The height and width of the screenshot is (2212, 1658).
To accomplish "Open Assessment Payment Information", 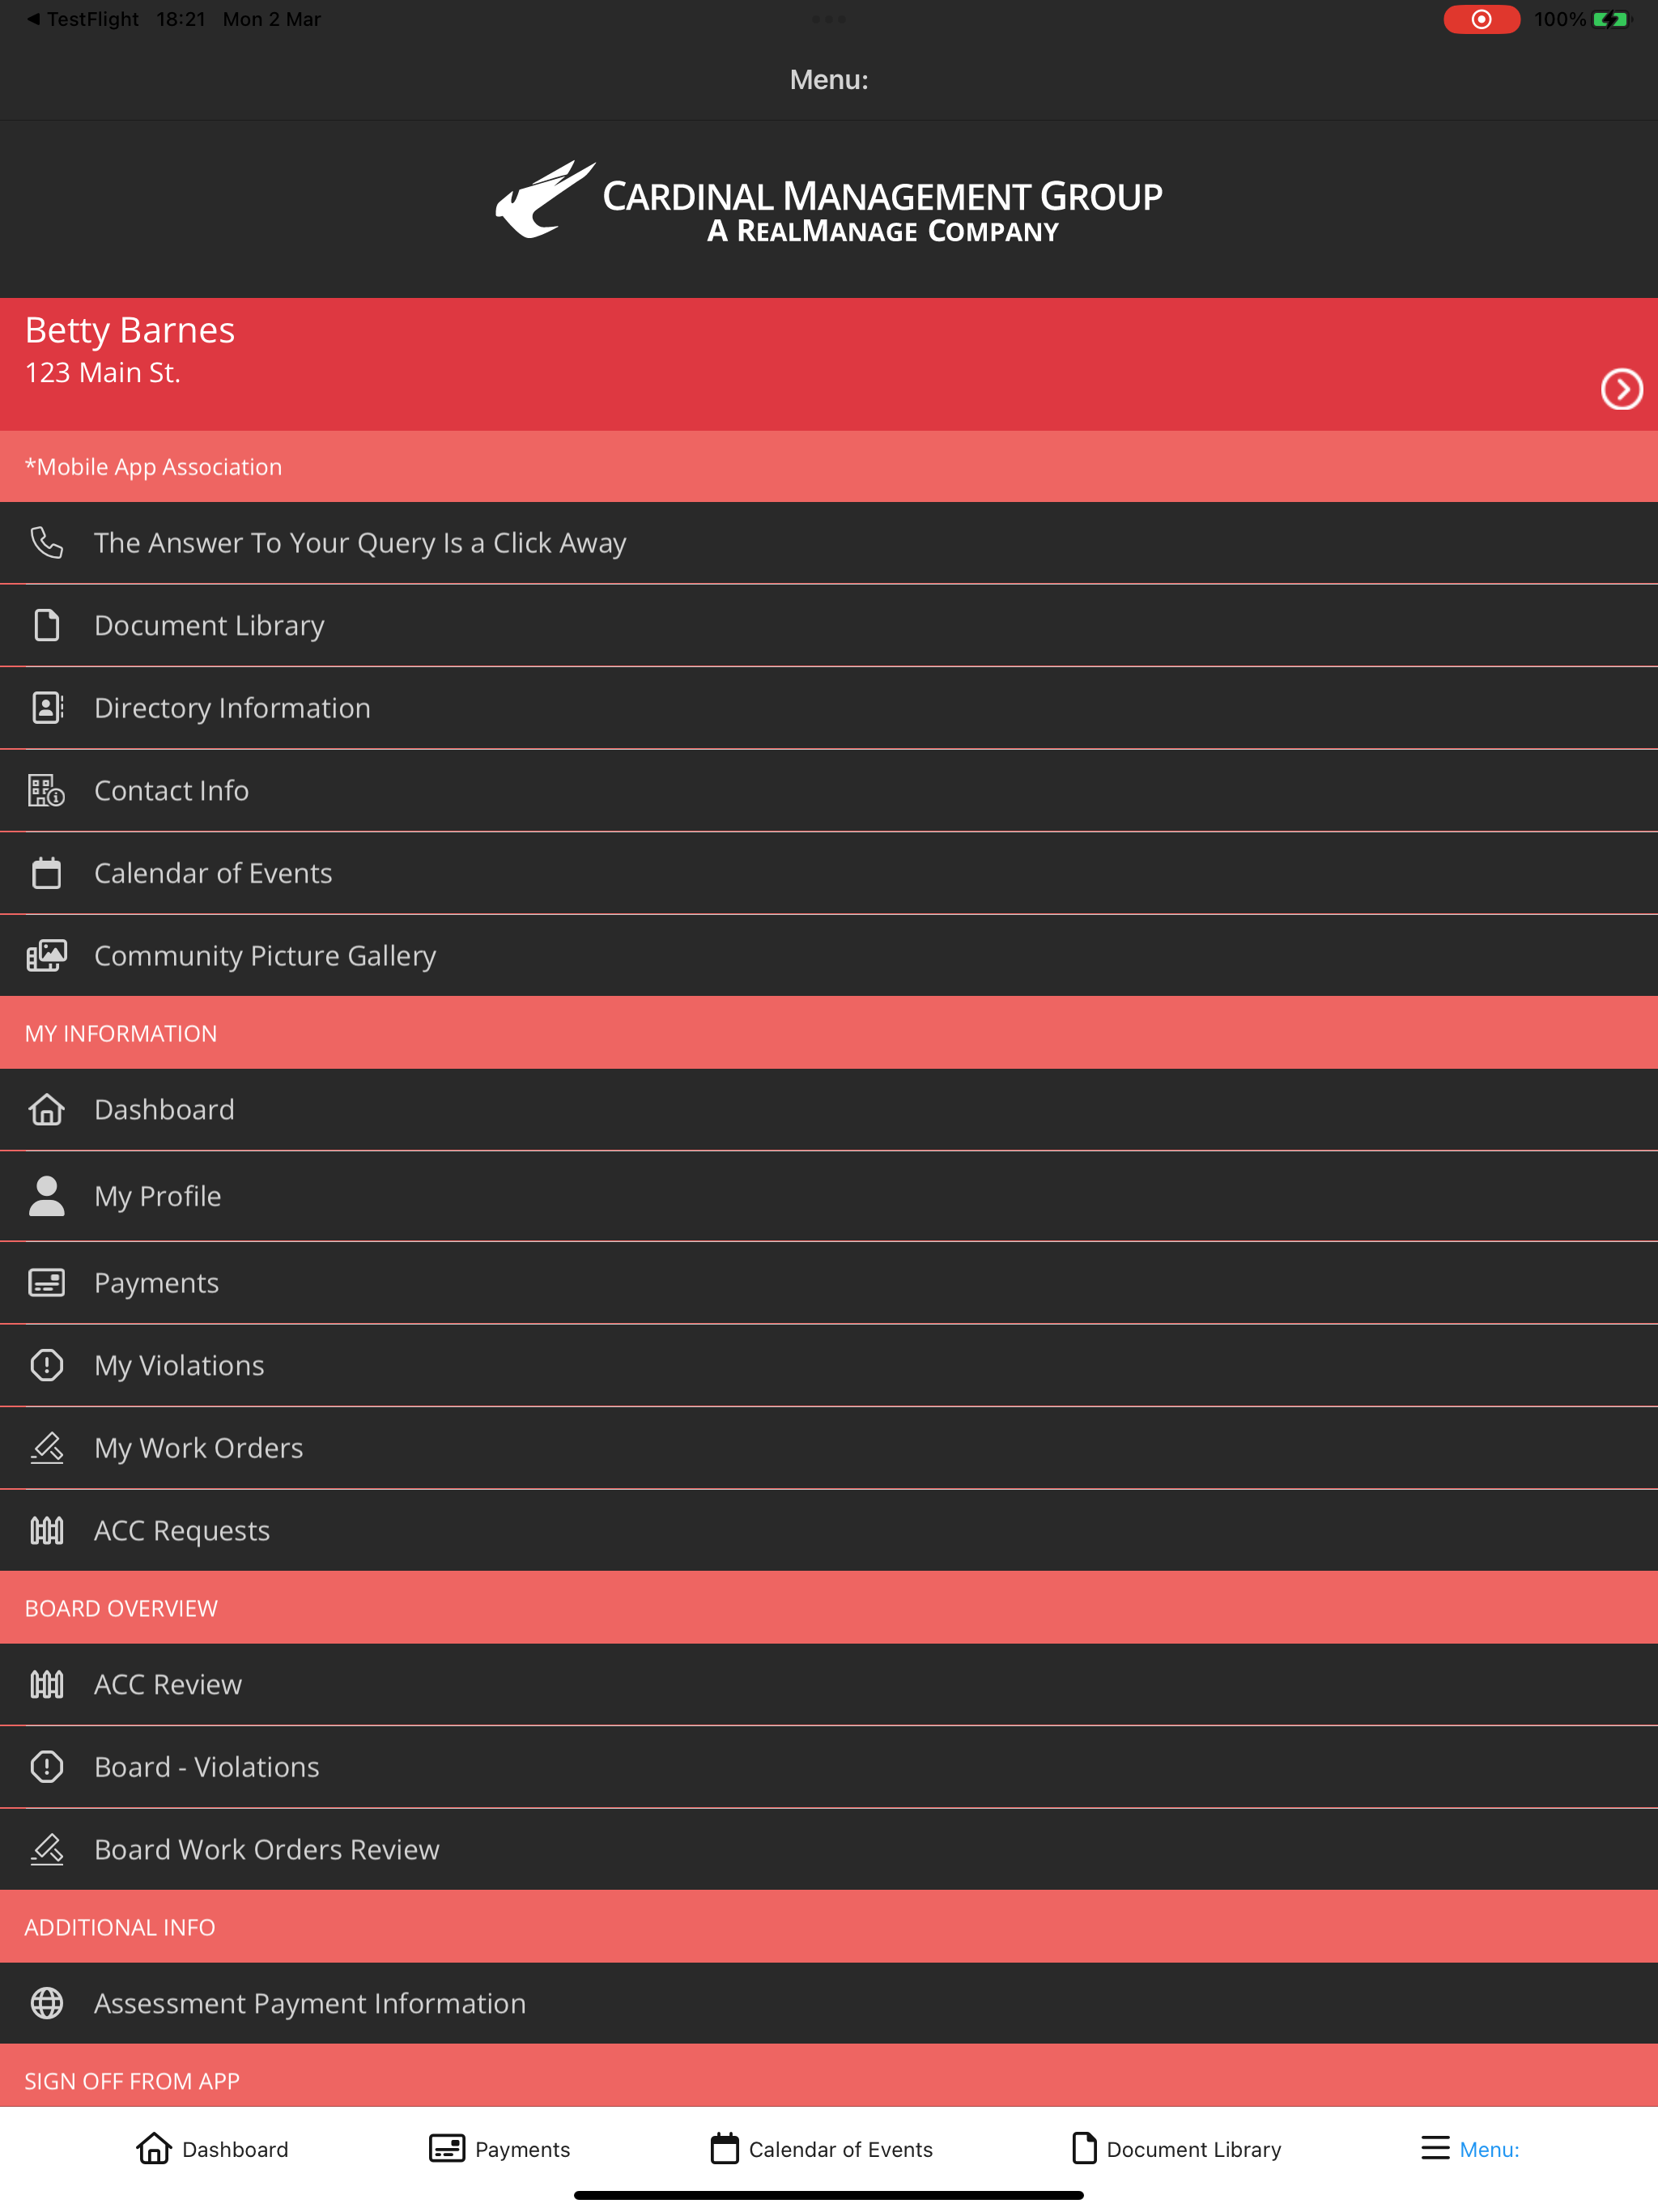I will (x=829, y=2003).
